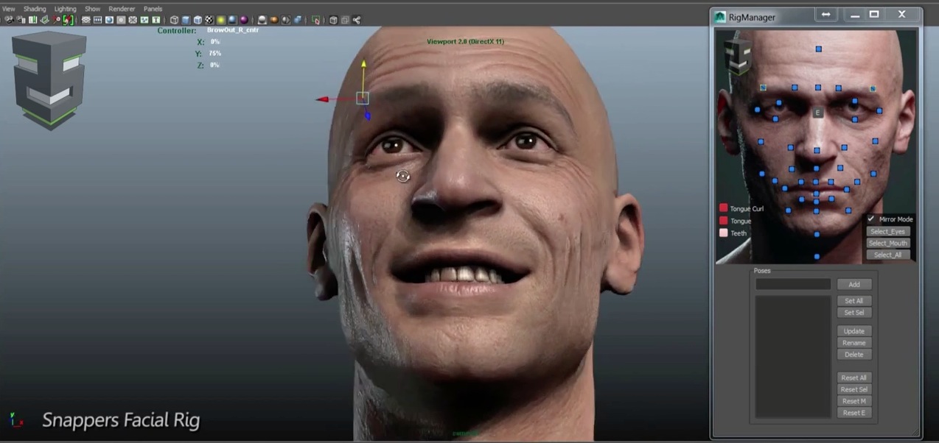
Task: Click the Reset E button
Action: point(854,413)
